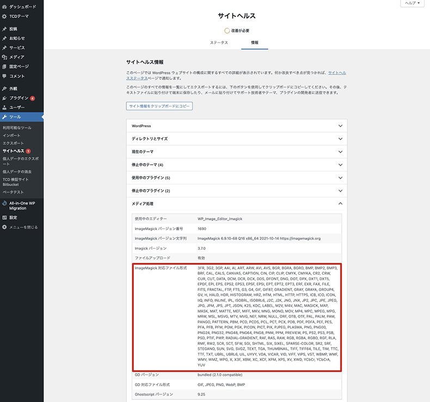
Task: Switch to the ステータス tab
Action: pyautogui.click(x=219, y=43)
